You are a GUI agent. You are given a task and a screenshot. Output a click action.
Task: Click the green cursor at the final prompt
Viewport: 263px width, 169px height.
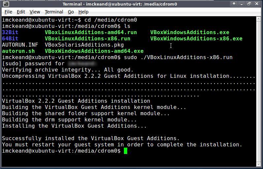(x=126, y=151)
